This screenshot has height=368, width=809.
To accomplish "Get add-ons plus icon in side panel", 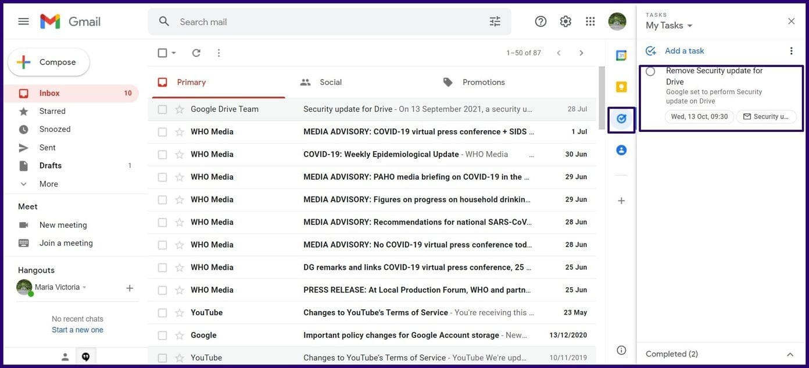I will pos(621,201).
